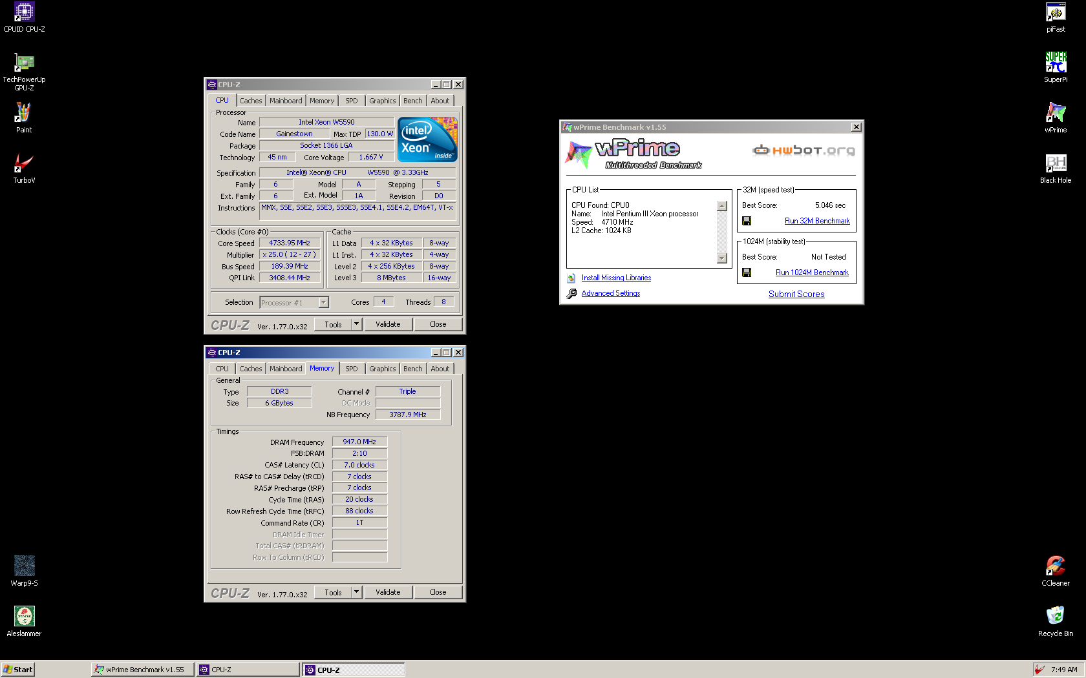Open About tab in top CPU-Z window
Viewport: 1086px width, 678px height.
tap(440, 101)
